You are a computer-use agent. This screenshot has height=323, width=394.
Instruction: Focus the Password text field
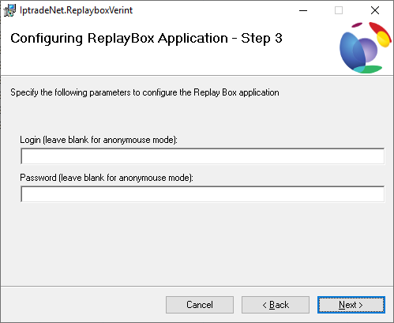[202, 194]
